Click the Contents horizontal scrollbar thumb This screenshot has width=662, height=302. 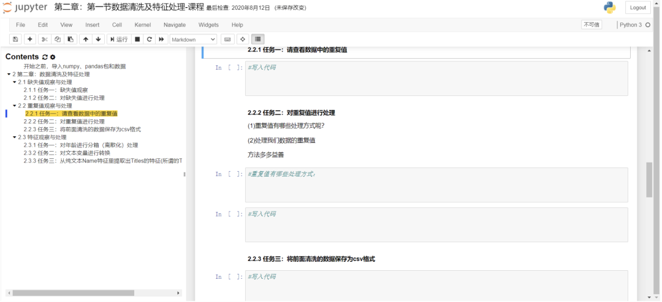[x=73, y=293]
